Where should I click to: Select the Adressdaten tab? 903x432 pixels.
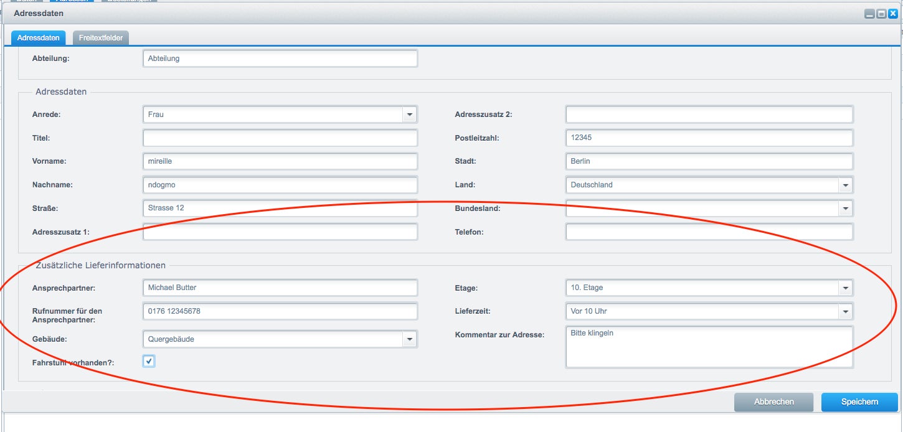[39, 38]
